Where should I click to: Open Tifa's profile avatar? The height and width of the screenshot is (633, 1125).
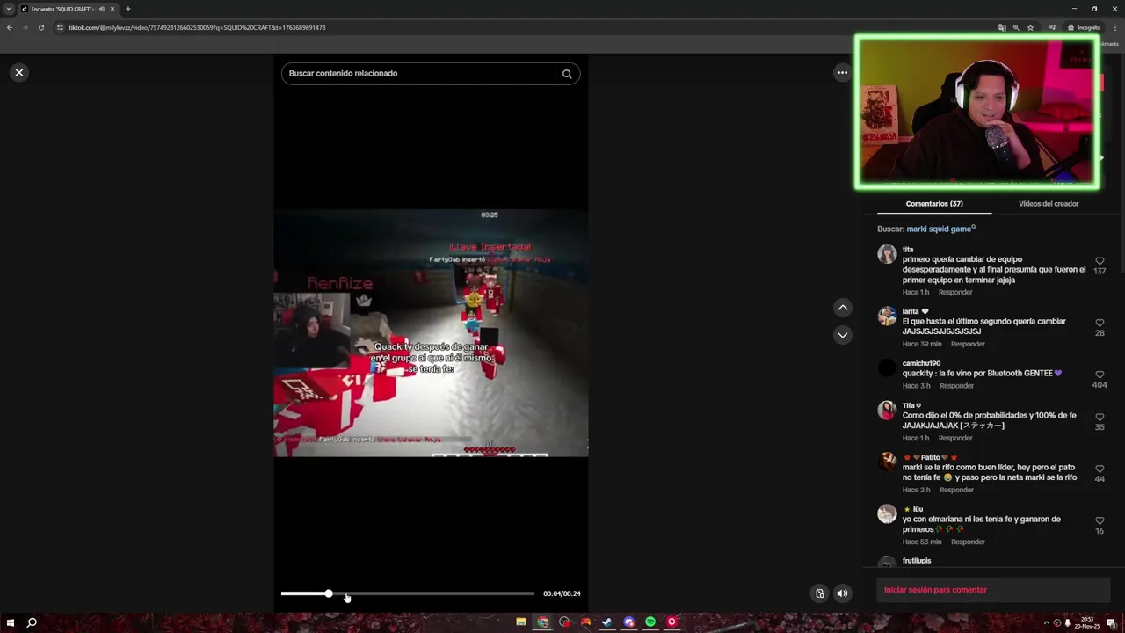pos(887,411)
